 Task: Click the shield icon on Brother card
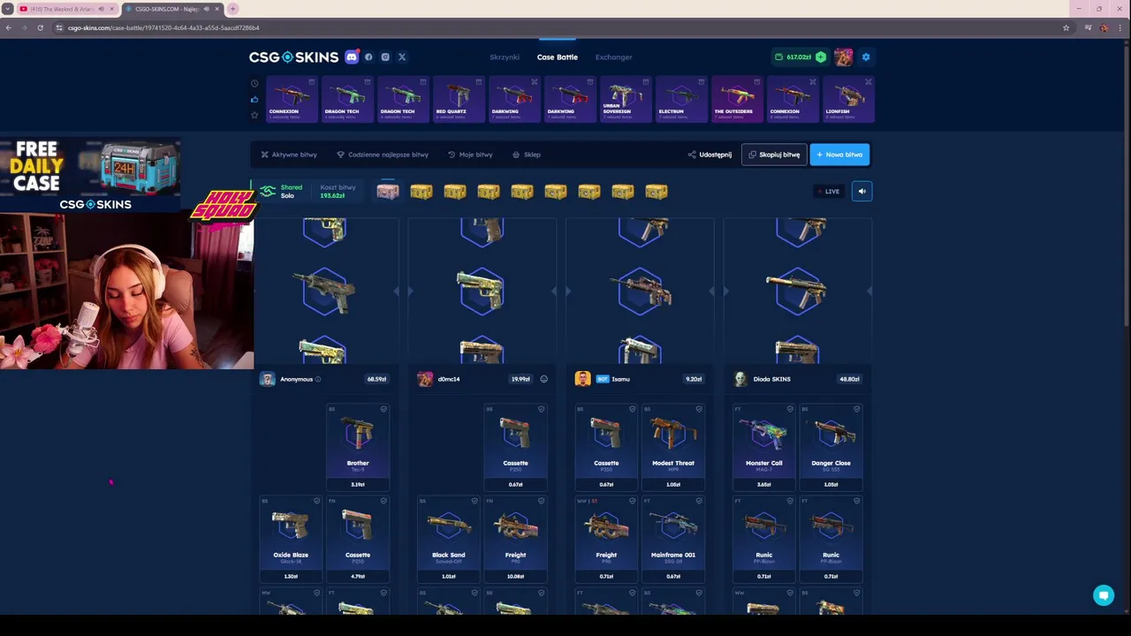[383, 409]
